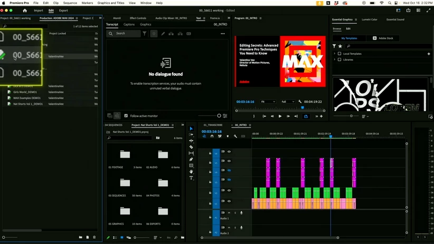Open the Sequence menu

pyautogui.click(x=70, y=3)
